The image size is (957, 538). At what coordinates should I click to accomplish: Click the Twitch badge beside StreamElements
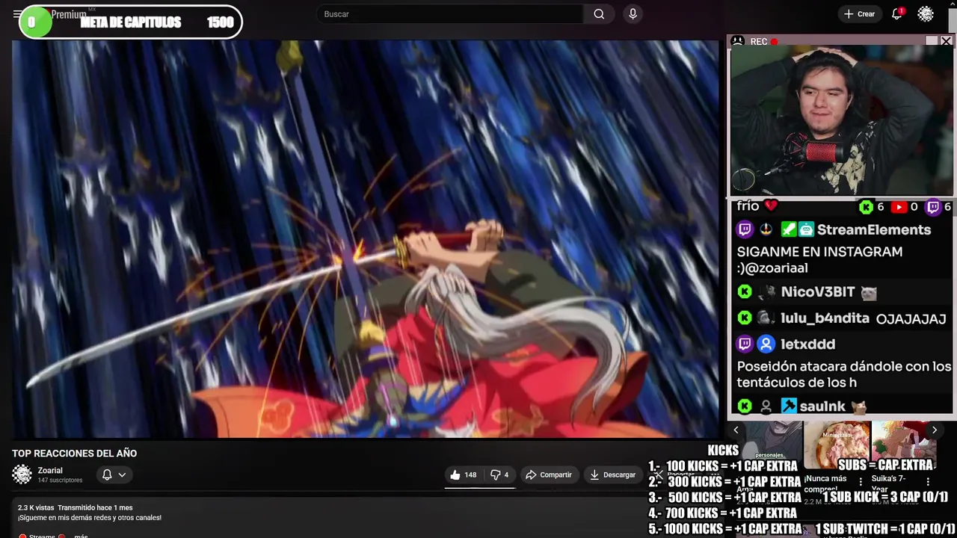[x=745, y=229]
